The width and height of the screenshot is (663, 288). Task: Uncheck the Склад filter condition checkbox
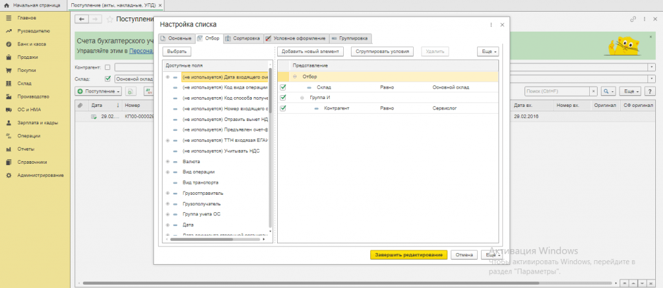283,87
